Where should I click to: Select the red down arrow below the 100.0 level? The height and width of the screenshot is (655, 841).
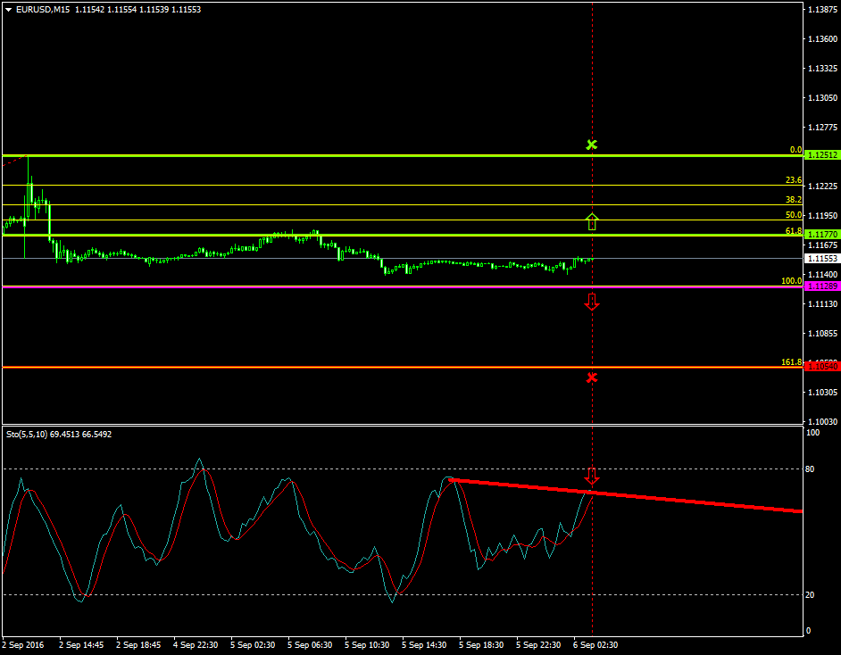pyautogui.click(x=591, y=302)
